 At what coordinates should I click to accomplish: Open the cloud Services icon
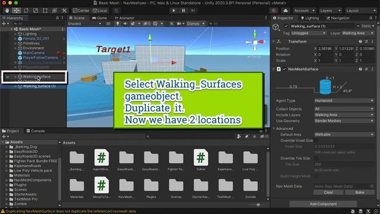tap(285, 11)
